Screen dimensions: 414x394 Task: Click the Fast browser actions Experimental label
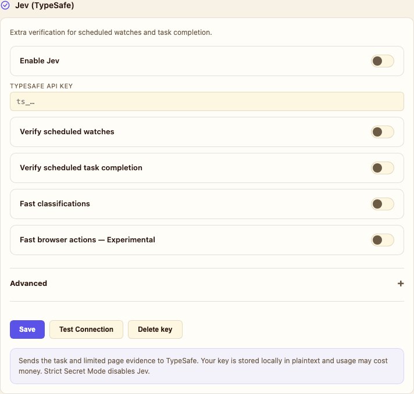click(87, 239)
